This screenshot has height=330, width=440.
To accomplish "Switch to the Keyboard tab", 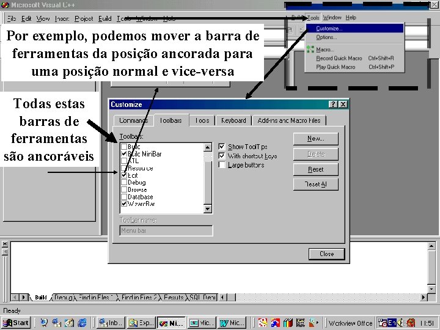I will (233, 120).
